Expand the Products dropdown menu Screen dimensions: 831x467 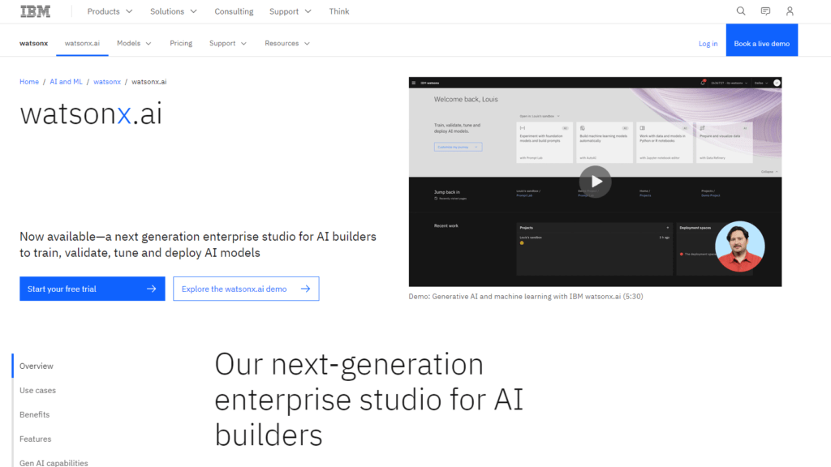coord(109,11)
